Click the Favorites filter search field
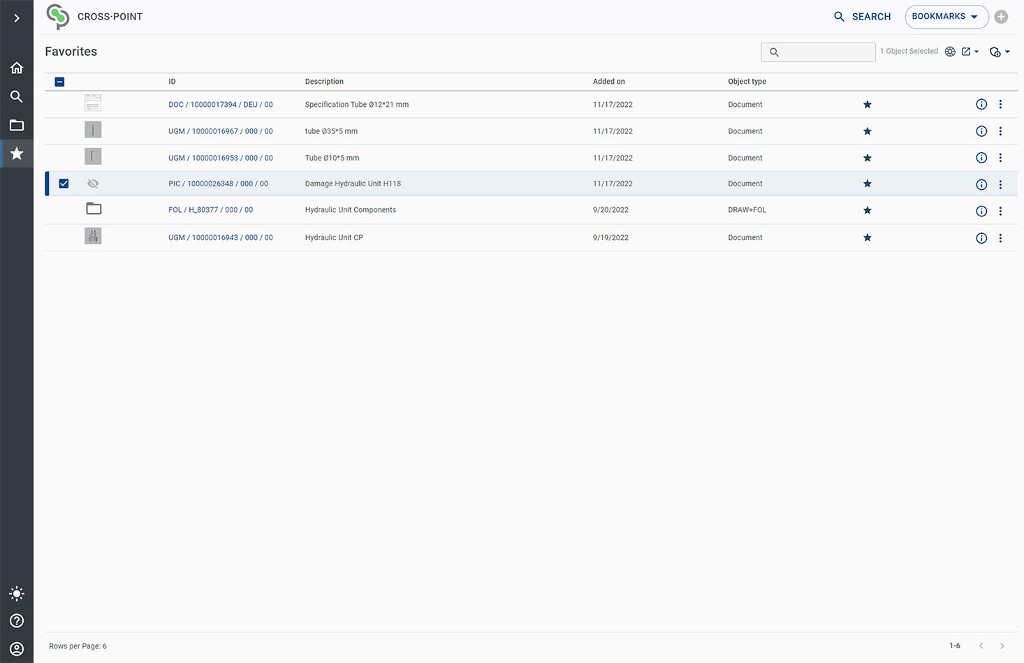This screenshot has width=1024, height=663. tap(825, 52)
